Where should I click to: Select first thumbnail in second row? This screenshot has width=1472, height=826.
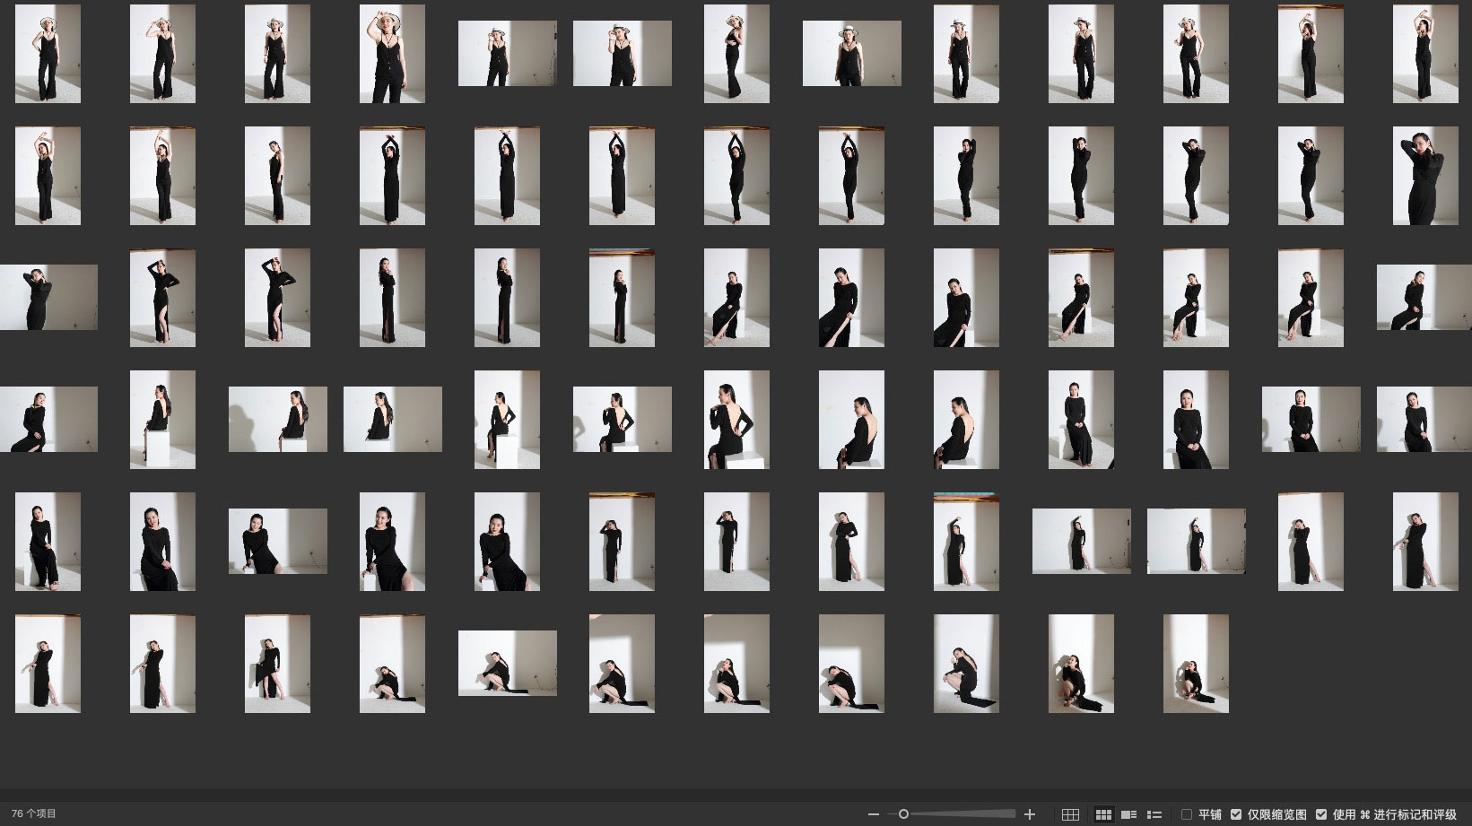(48, 176)
